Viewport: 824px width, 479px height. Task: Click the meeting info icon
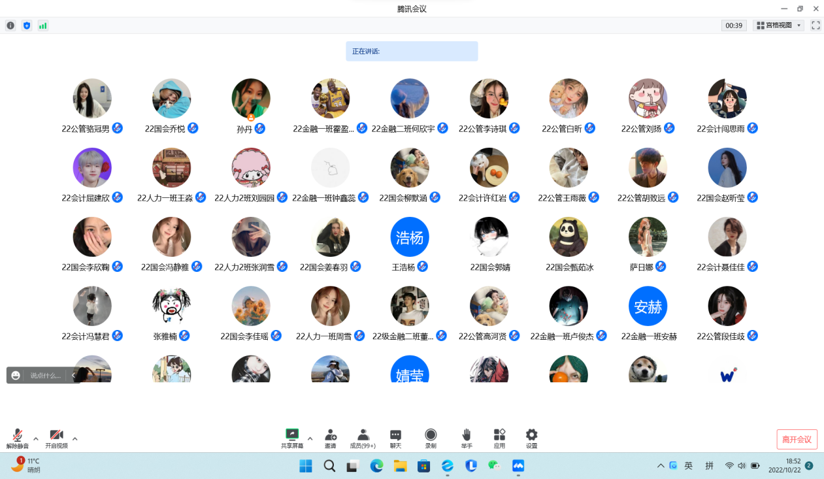(10, 25)
